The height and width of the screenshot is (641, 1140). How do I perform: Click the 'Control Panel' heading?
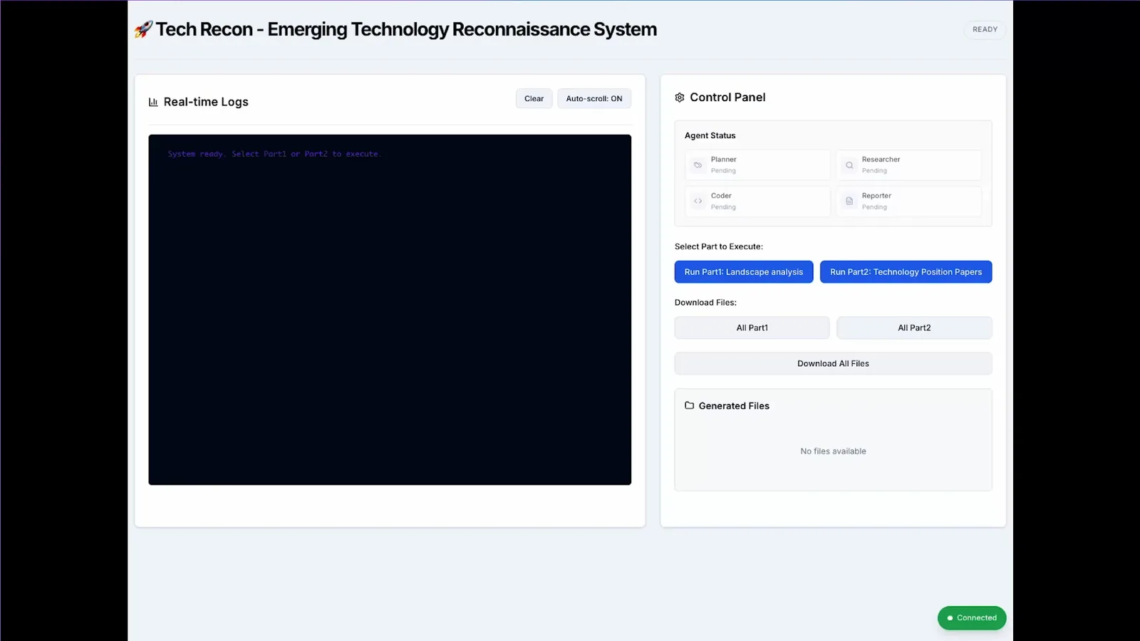[727, 98]
